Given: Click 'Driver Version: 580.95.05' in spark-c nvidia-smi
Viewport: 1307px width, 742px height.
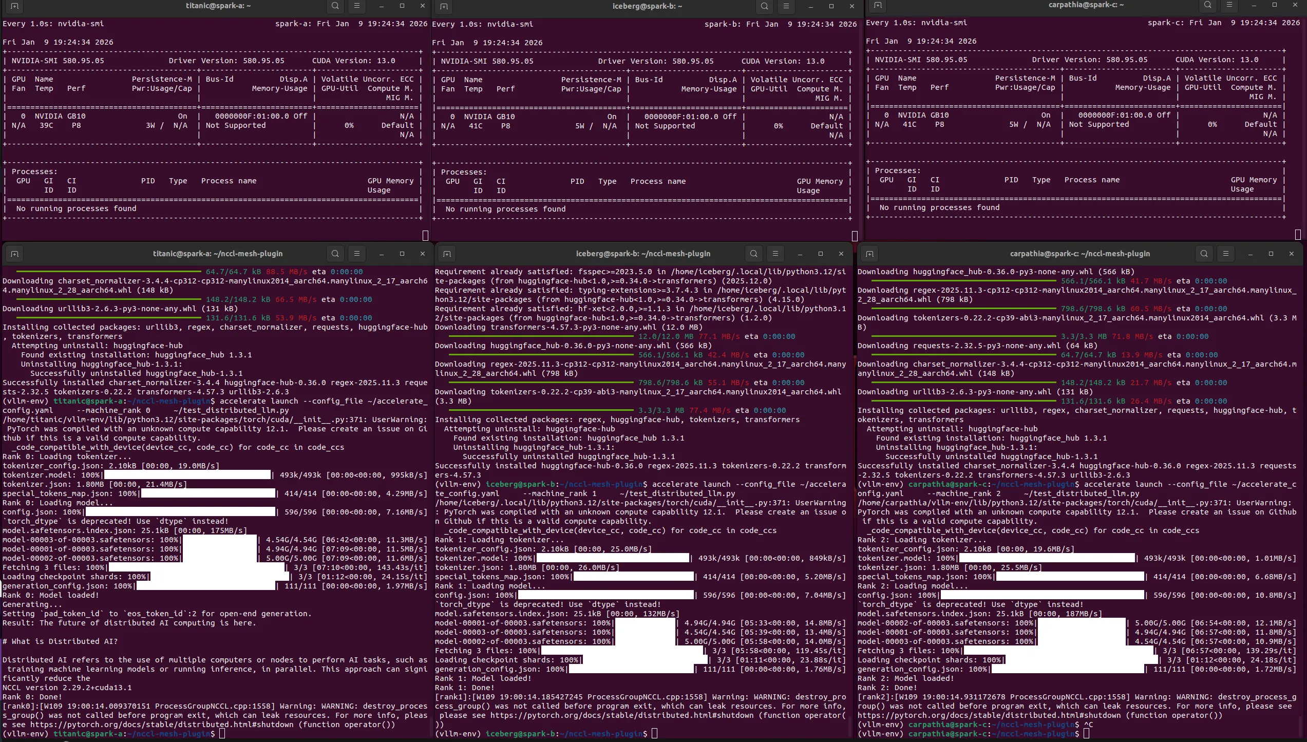Looking at the screenshot, I should pyautogui.click(x=1090, y=60).
